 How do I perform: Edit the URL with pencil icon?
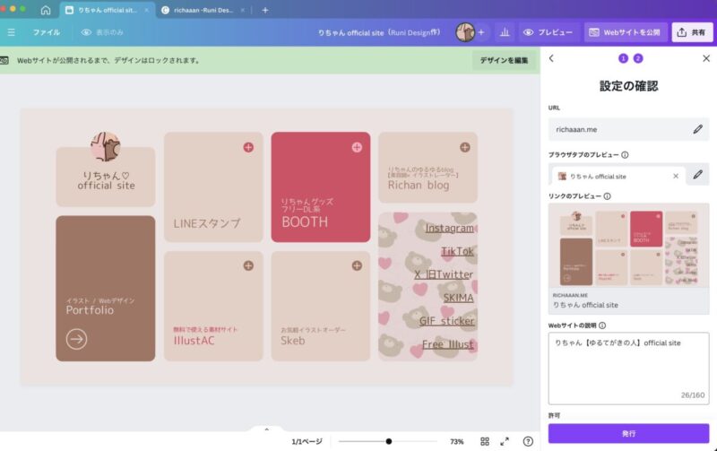pyautogui.click(x=697, y=129)
